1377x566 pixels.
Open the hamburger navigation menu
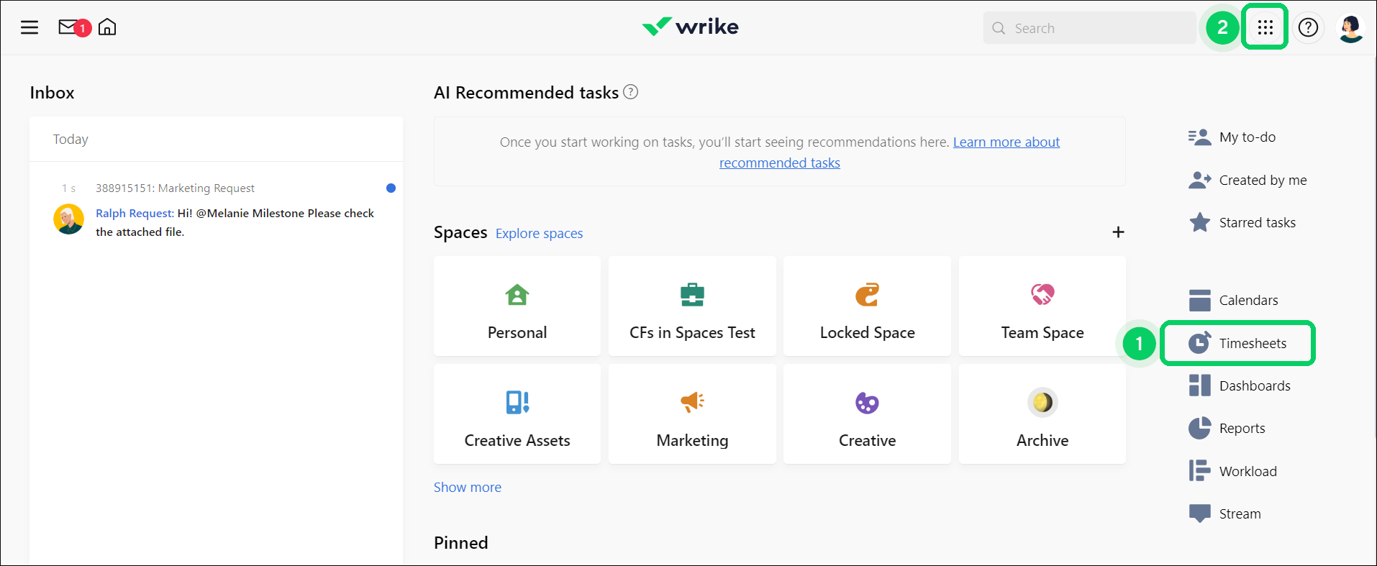point(29,28)
